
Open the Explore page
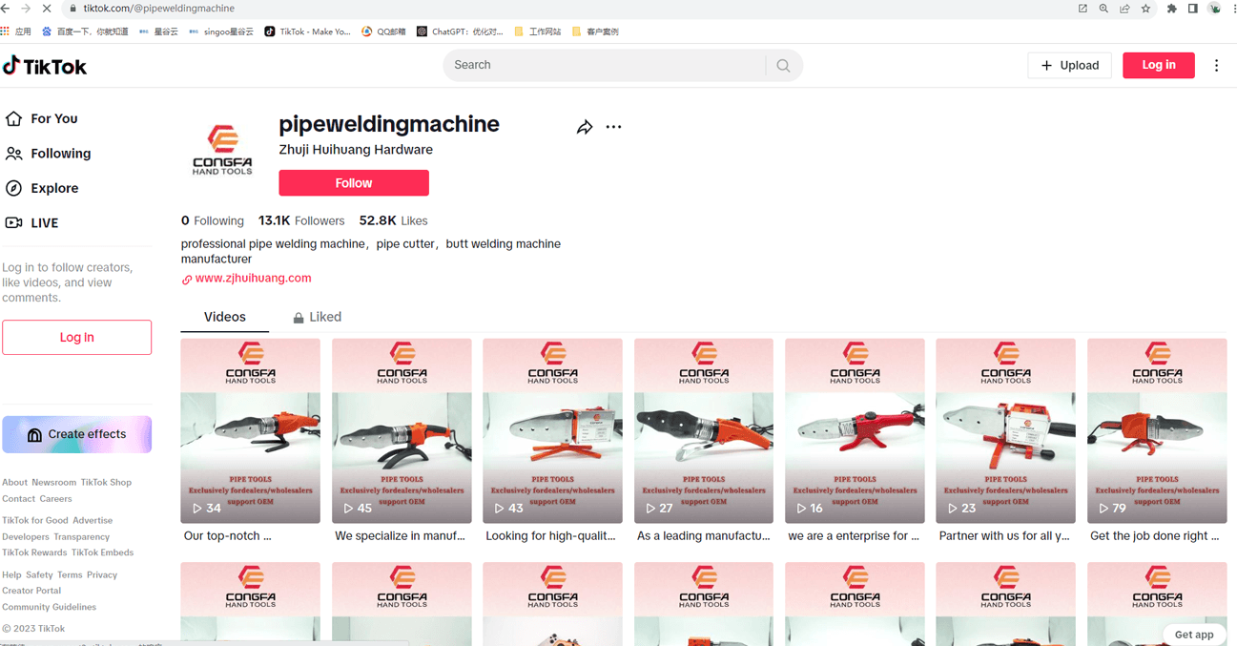point(42,188)
